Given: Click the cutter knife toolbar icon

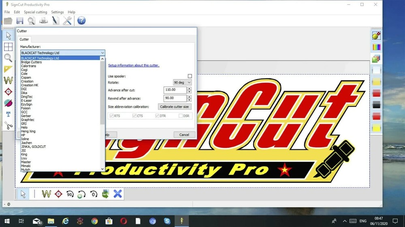Looking at the screenshot, I should (x=55, y=21).
